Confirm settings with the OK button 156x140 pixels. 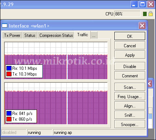point(130,36)
